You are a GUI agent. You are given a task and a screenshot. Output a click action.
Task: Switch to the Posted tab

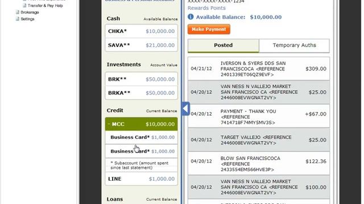coord(224,45)
